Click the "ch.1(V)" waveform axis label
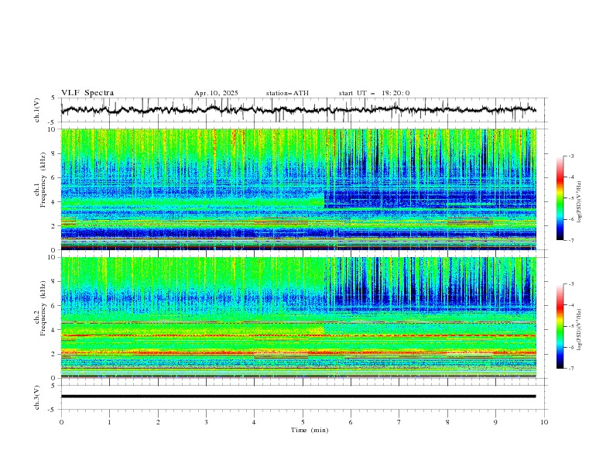The image size is (613, 474). (x=37, y=110)
